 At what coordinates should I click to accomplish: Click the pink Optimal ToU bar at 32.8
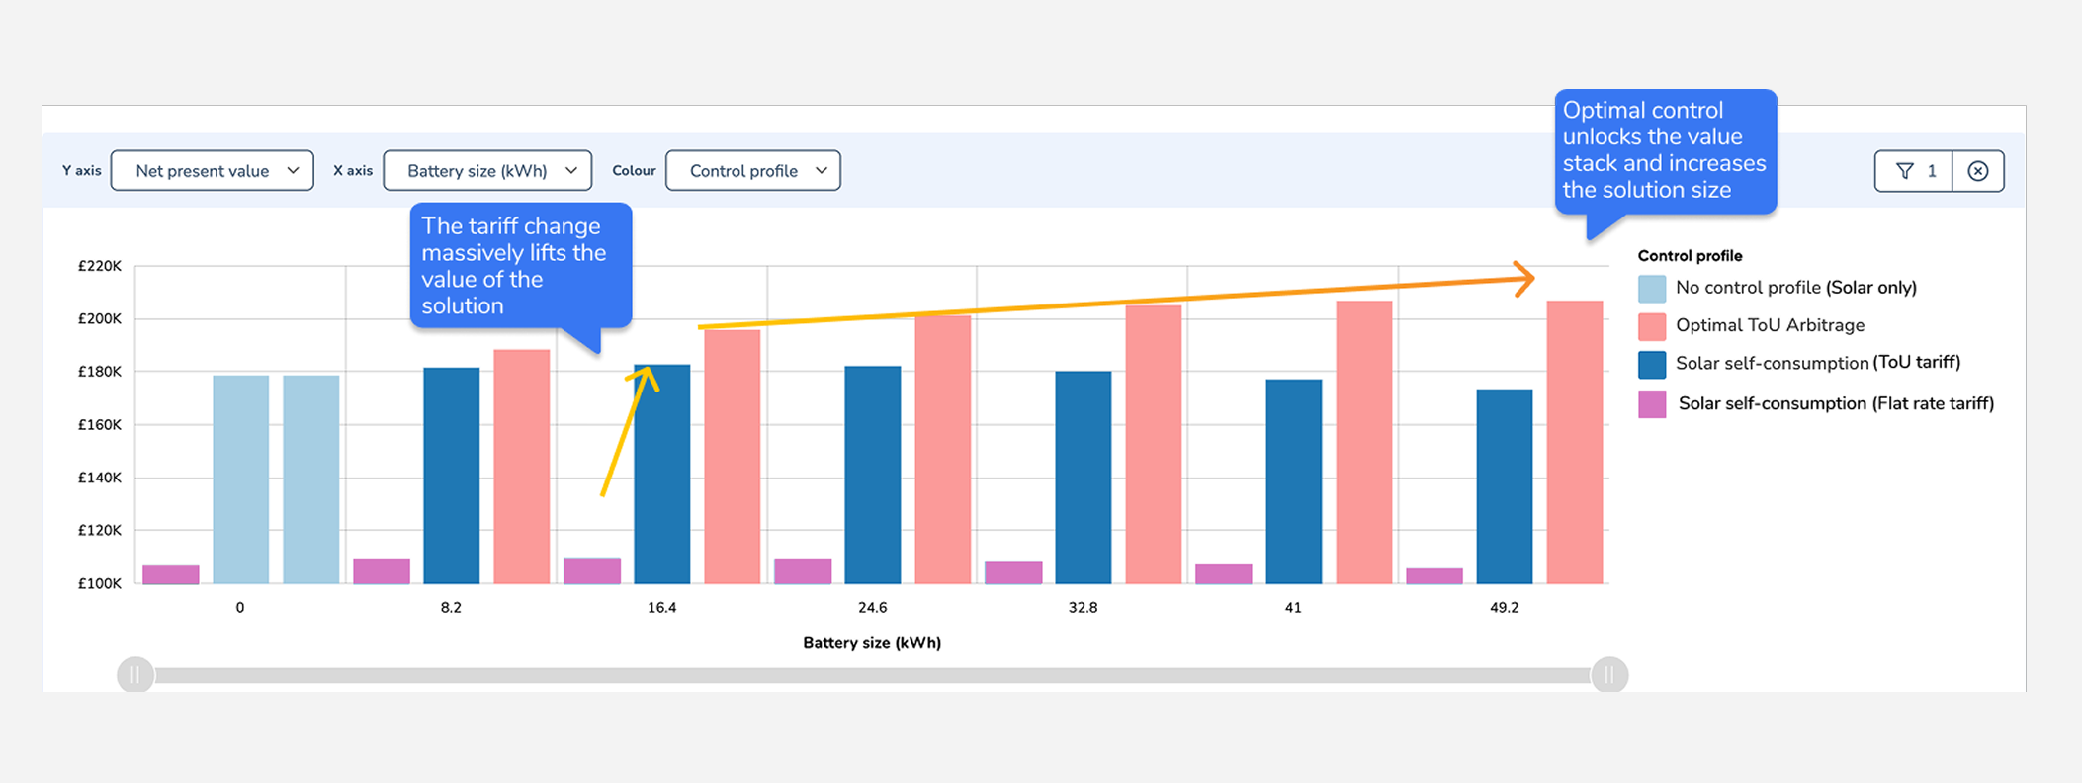pos(1154,444)
